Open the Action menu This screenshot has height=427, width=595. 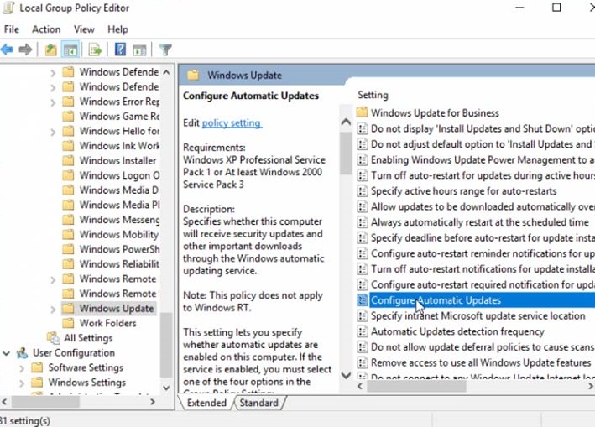[x=46, y=29]
